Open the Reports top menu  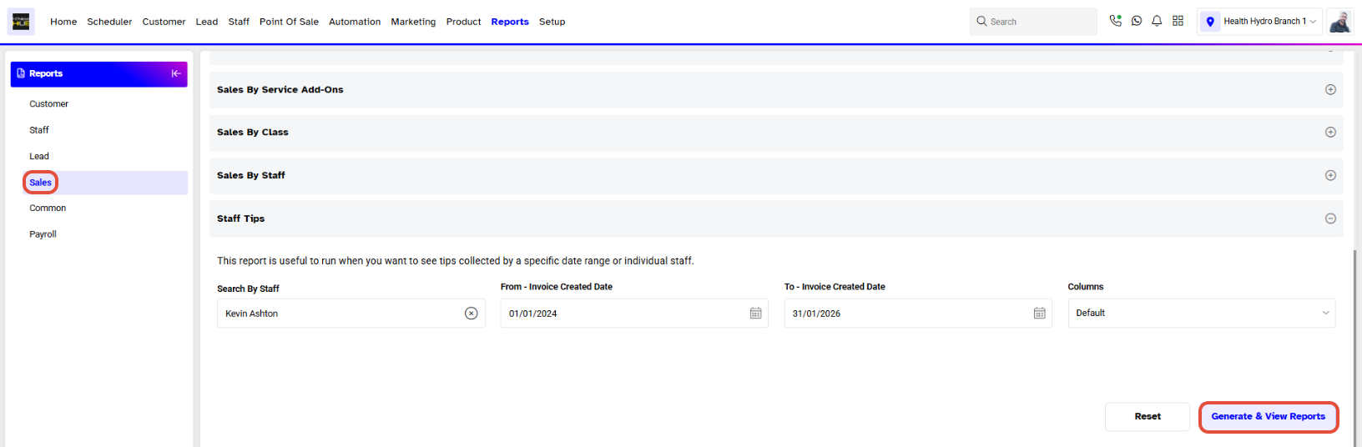(510, 22)
